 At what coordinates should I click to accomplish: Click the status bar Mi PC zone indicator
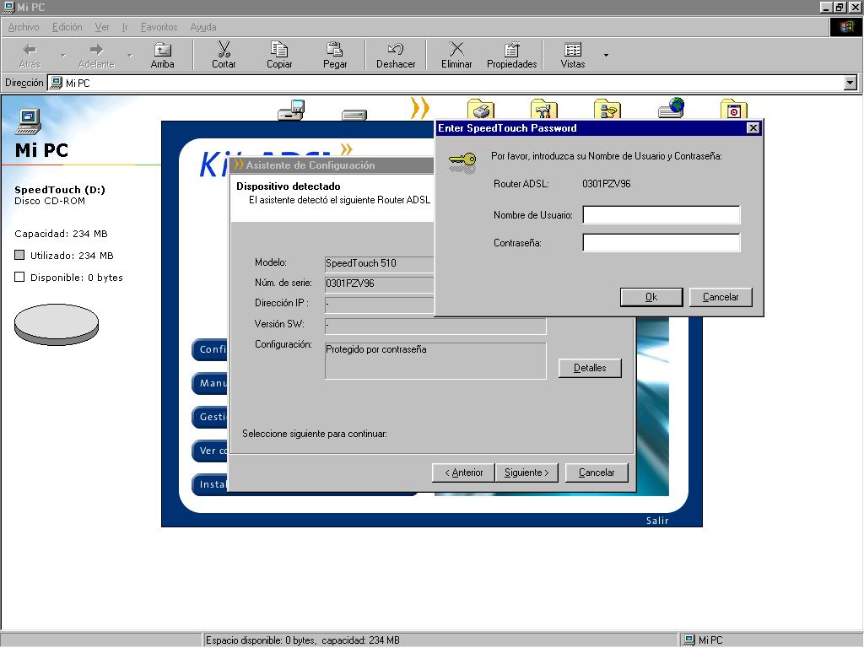703,640
